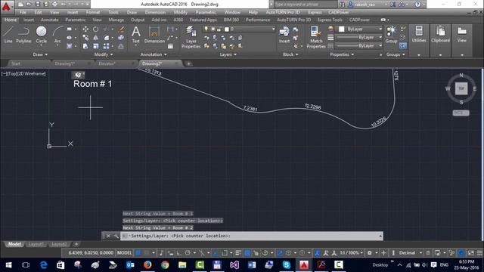Open the Utilities panel
The width and height of the screenshot is (484, 272).
(x=419, y=35)
